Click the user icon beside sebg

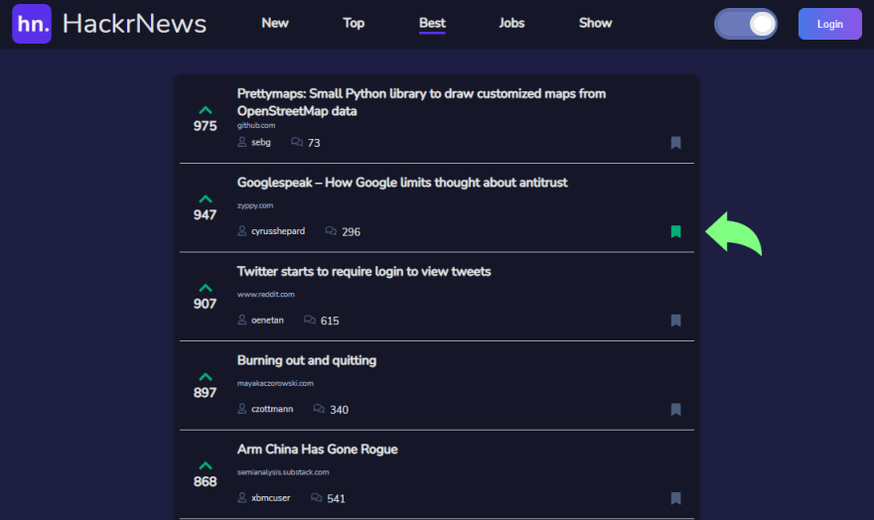click(242, 142)
